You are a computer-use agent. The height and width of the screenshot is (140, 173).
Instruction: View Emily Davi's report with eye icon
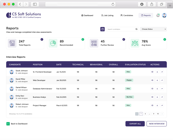(x=152, y=97)
